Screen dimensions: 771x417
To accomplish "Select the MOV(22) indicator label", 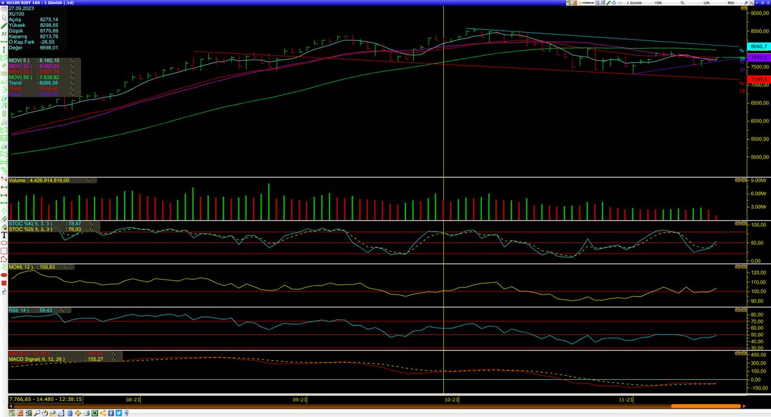I will coord(21,66).
